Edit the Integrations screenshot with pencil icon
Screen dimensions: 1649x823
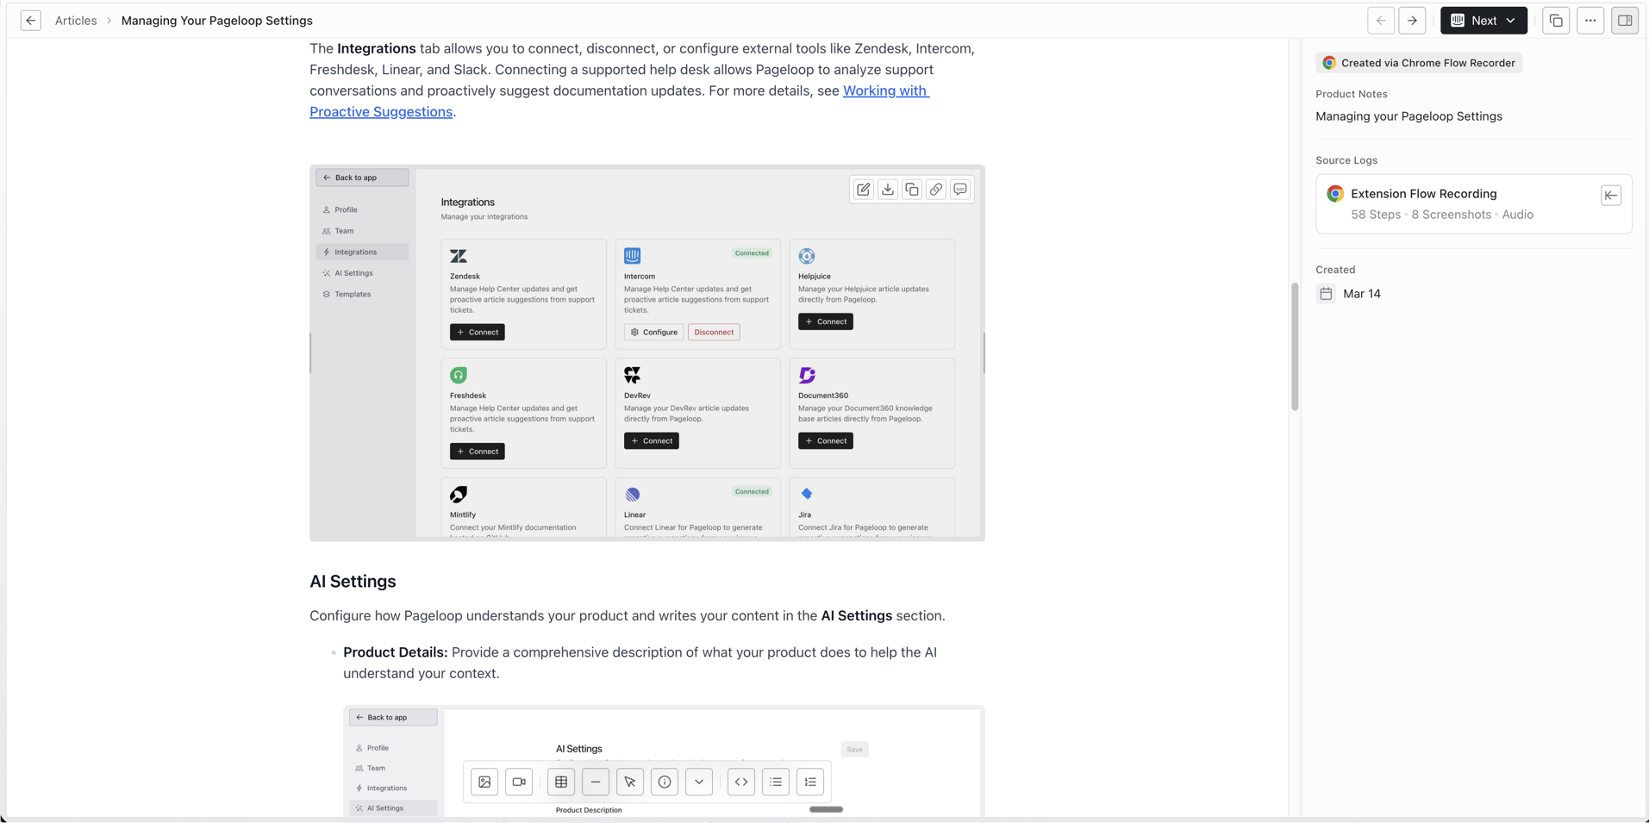pos(864,190)
